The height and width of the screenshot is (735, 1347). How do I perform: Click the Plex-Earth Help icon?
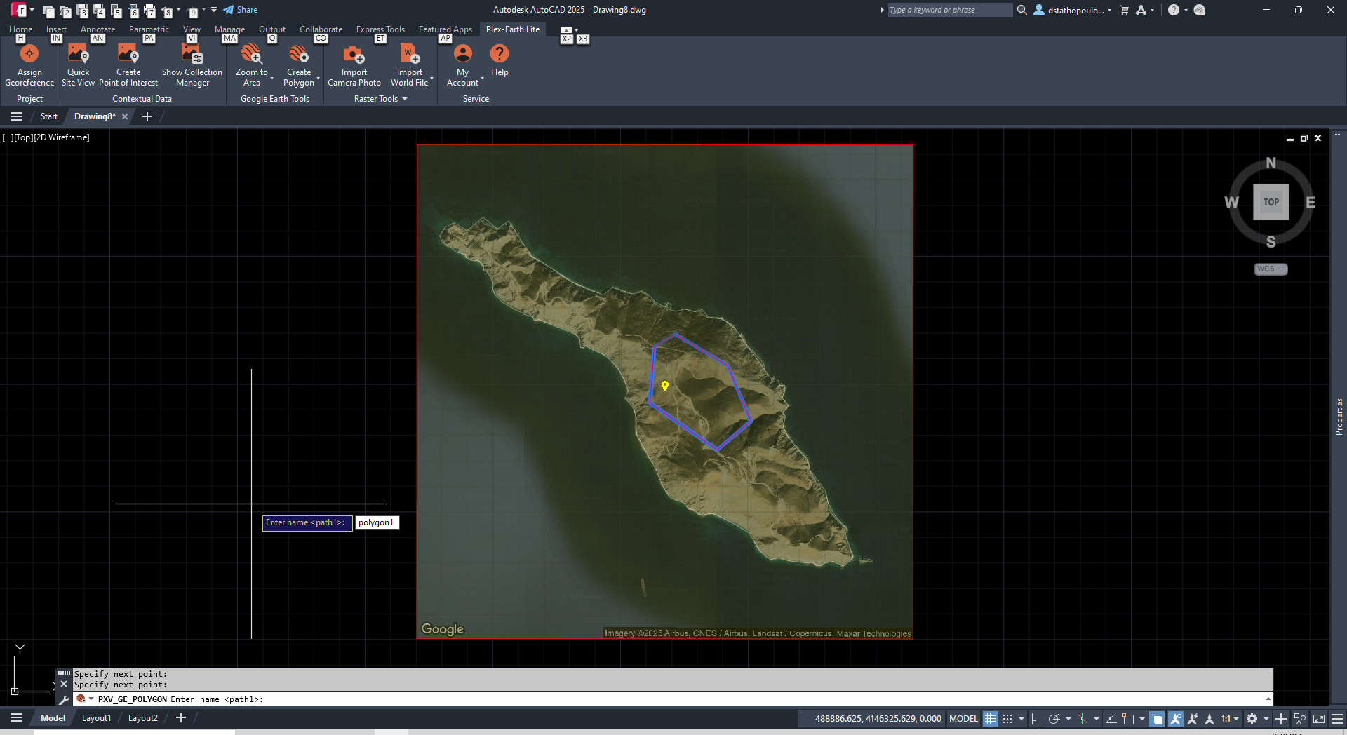tap(500, 53)
